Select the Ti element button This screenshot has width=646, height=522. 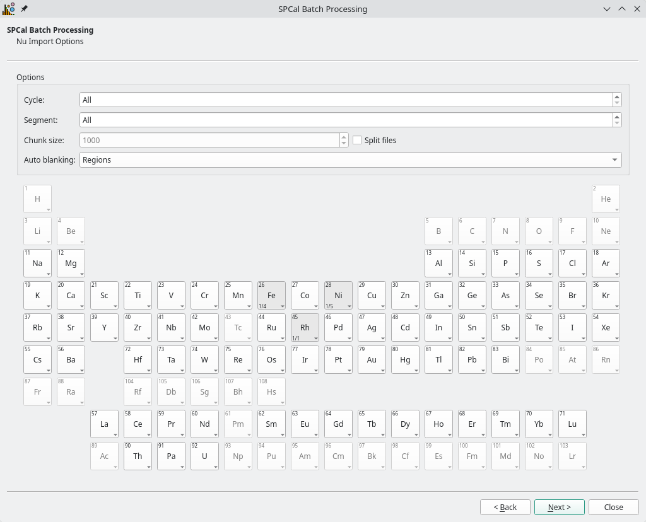tap(138, 295)
